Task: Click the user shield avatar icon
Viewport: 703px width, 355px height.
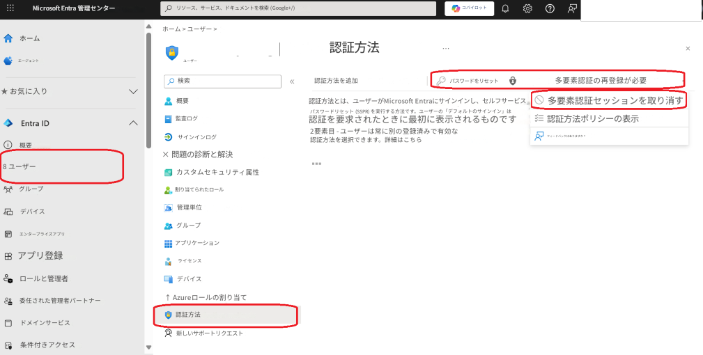Action: tap(171, 52)
